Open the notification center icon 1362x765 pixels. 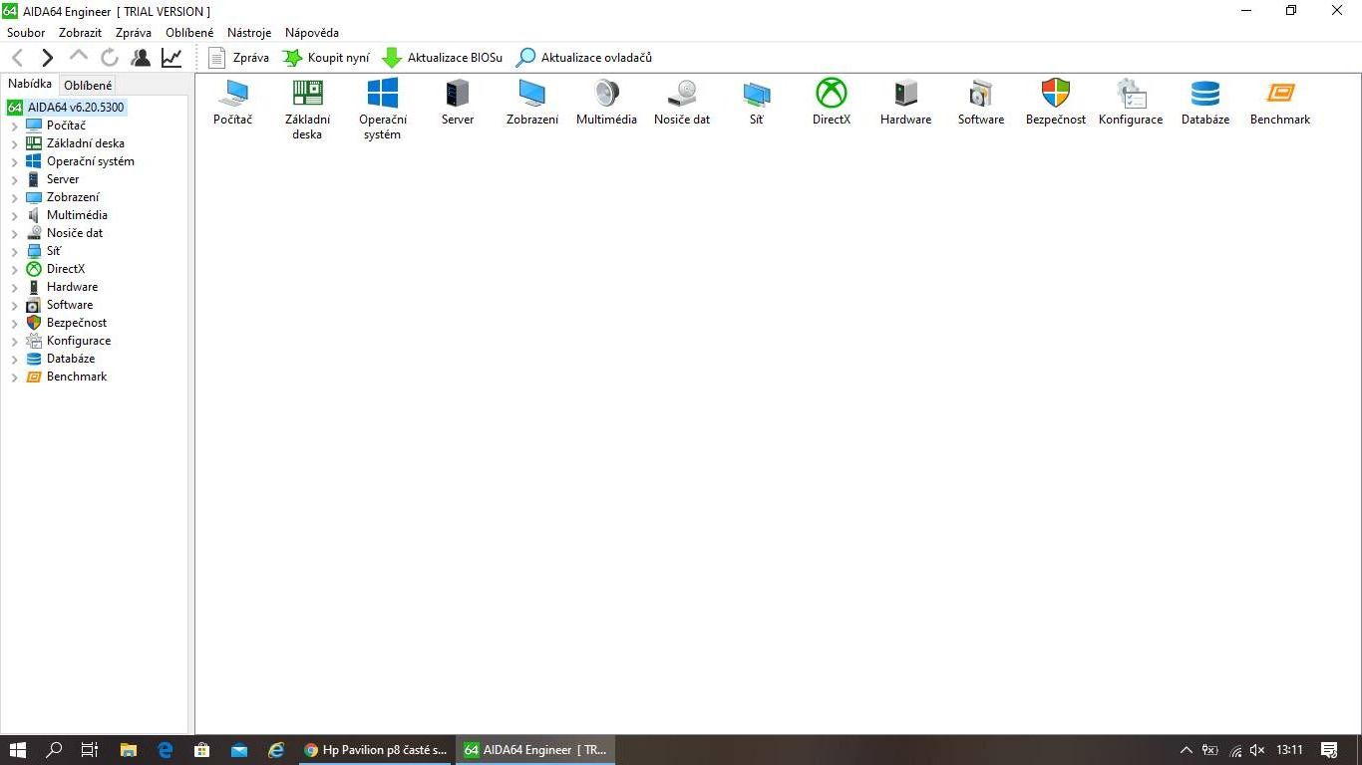click(x=1329, y=750)
